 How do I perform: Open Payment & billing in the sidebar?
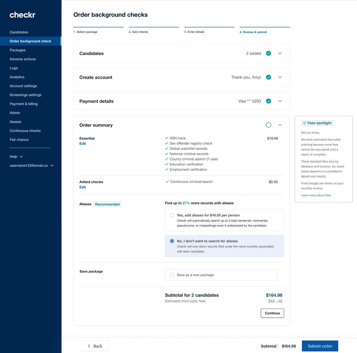coord(24,104)
